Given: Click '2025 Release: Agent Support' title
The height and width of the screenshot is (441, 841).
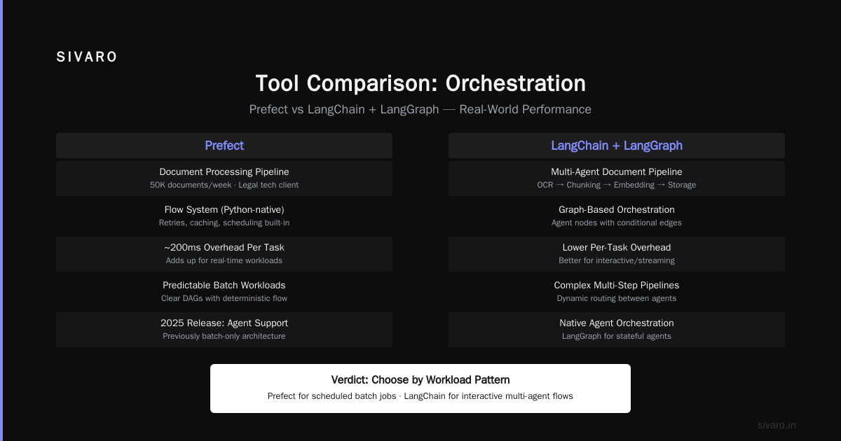Looking at the screenshot, I should tap(224, 323).
